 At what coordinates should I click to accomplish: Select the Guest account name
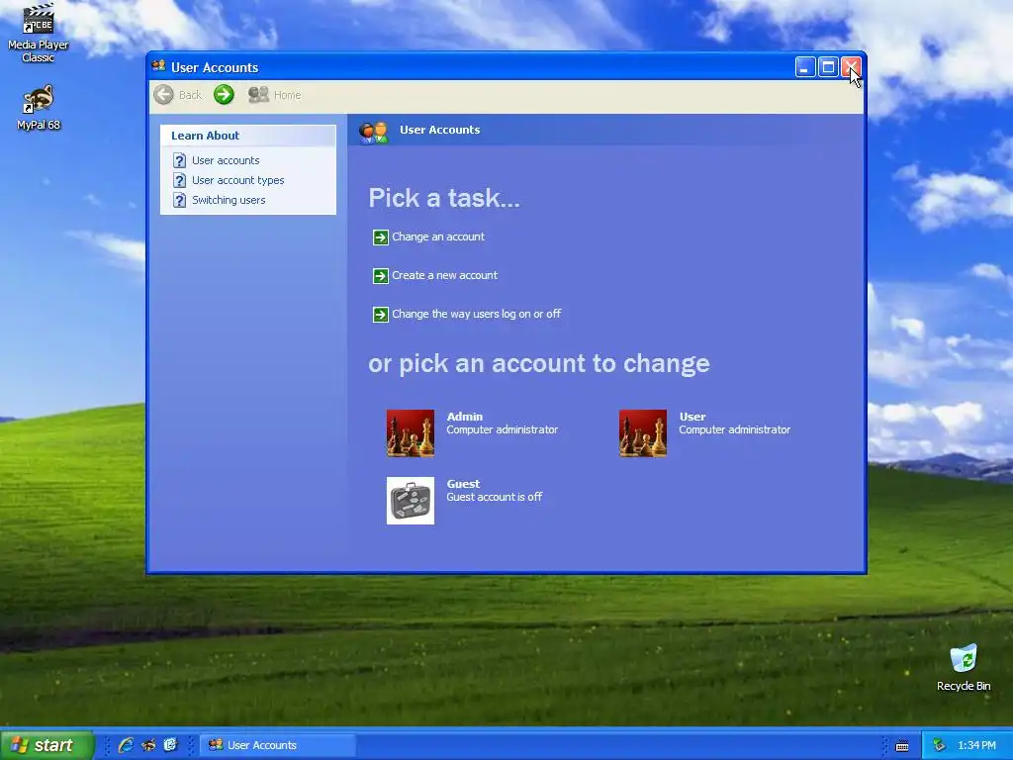click(463, 484)
